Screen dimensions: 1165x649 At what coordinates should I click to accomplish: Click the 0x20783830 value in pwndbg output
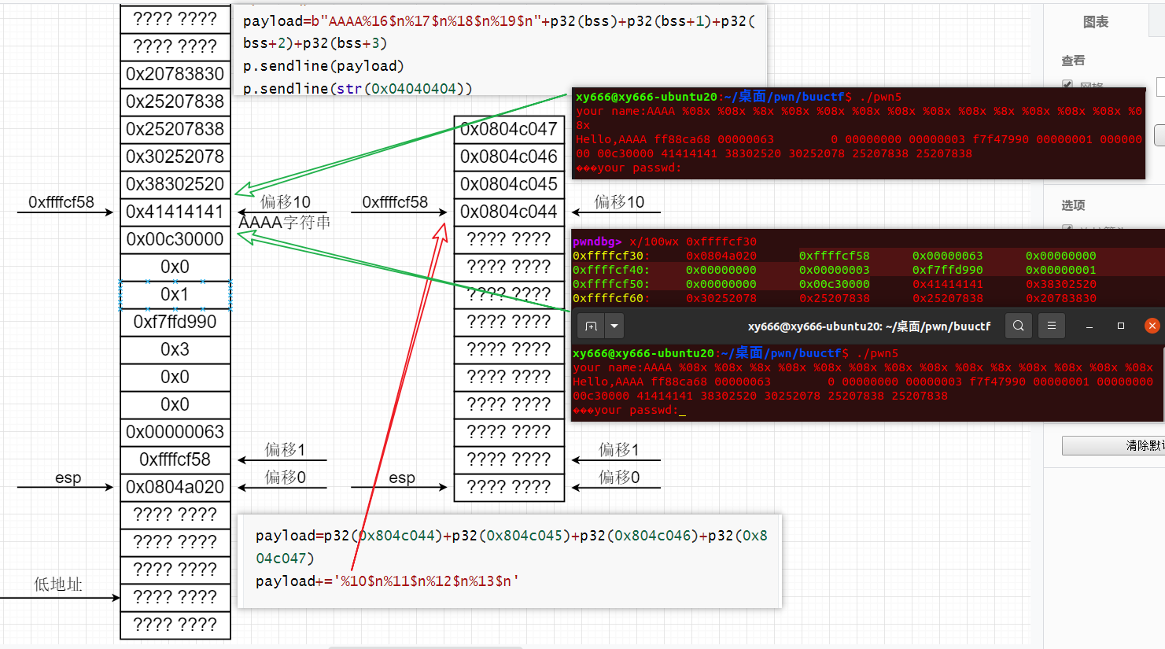tap(1061, 298)
